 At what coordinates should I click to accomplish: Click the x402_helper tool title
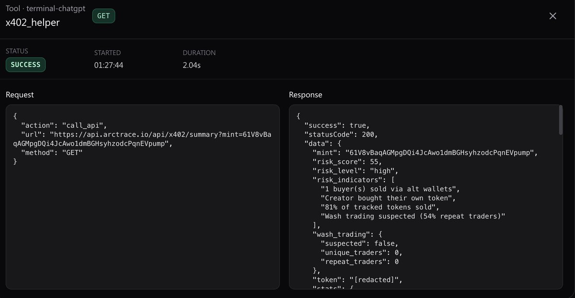[x=33, y=23]
